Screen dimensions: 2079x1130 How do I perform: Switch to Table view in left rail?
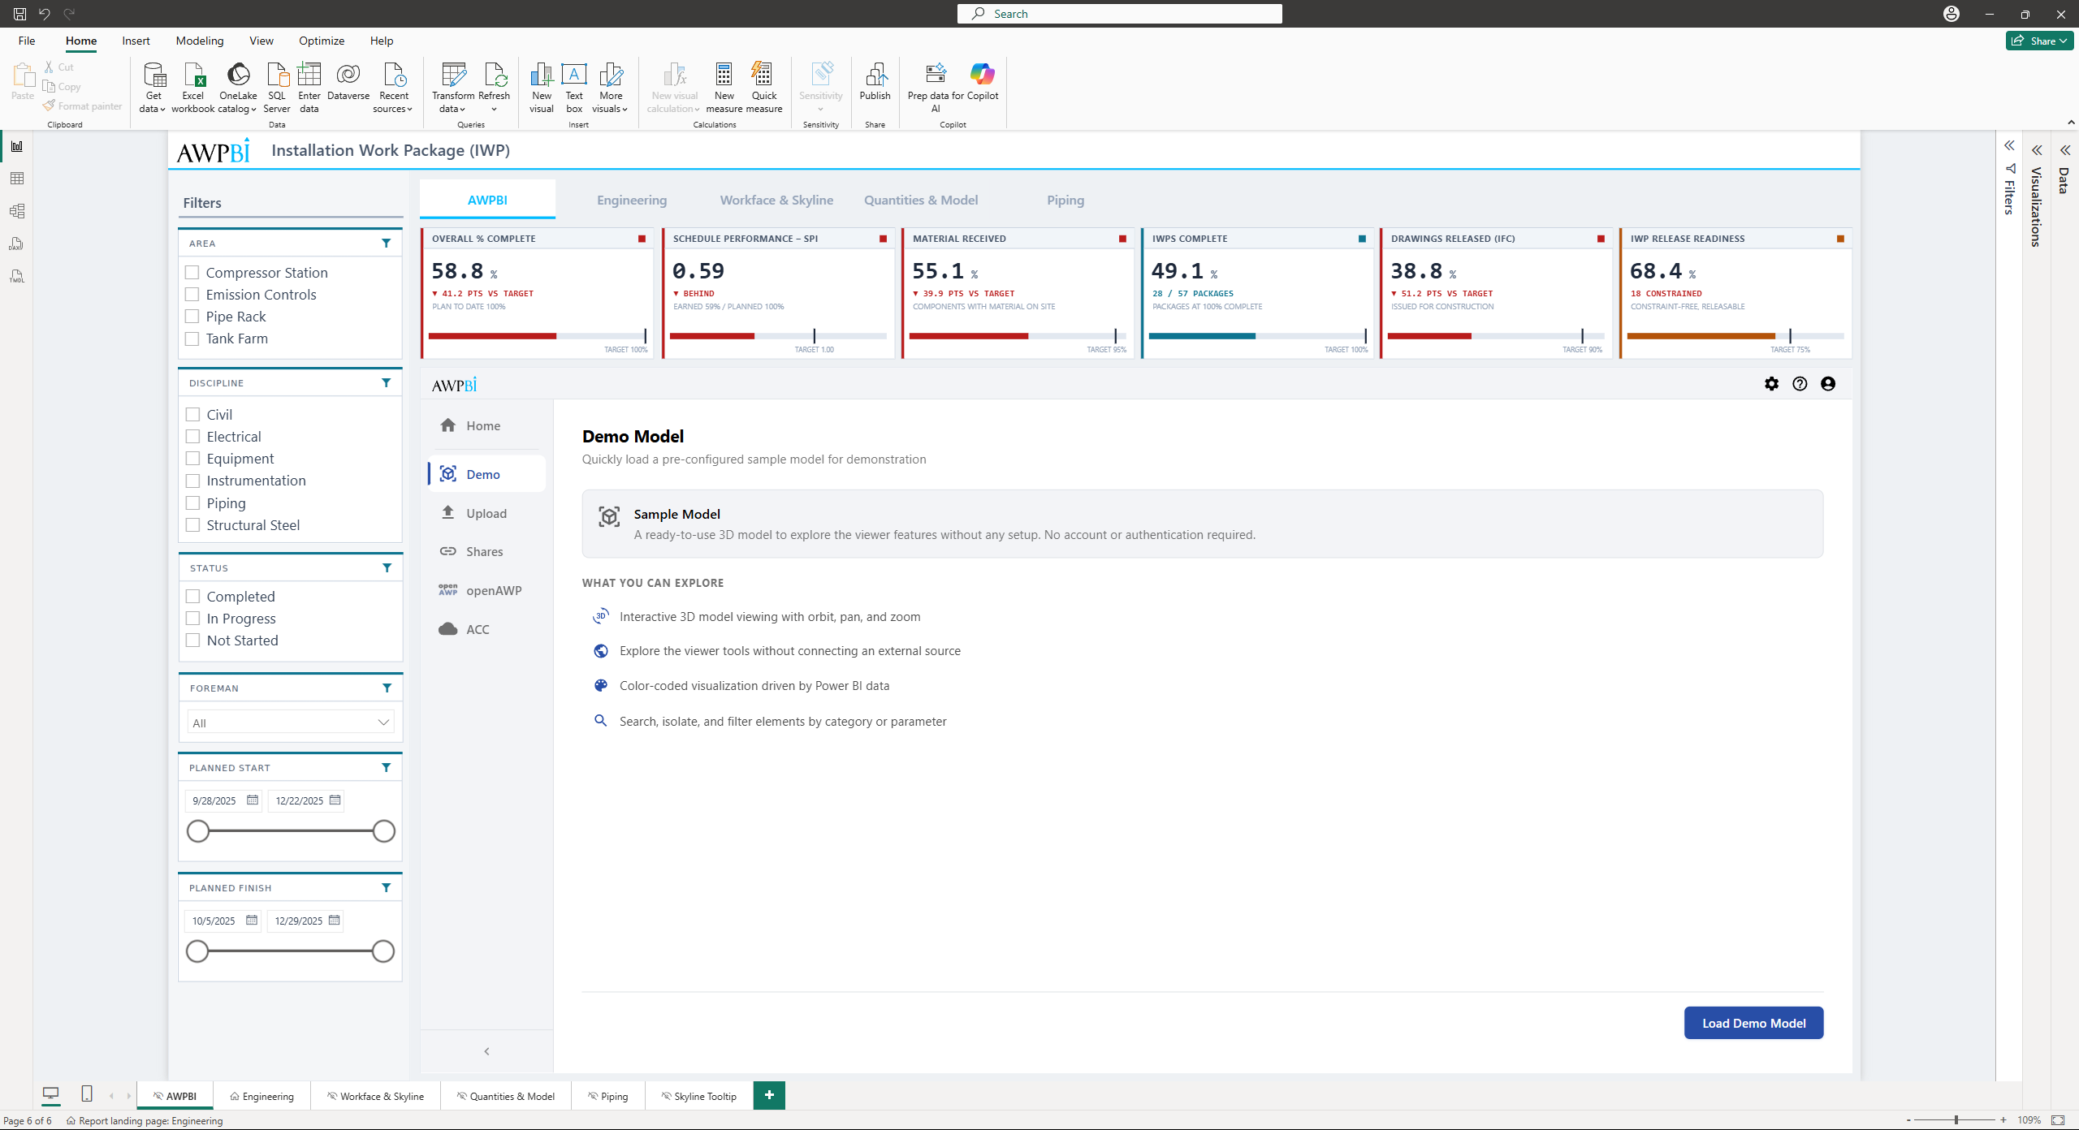[x=16, y=179]
